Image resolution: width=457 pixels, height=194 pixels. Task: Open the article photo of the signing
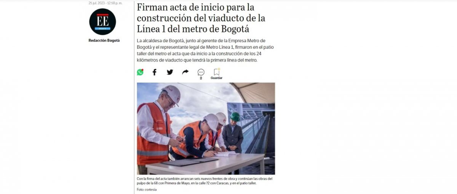coord(206,129)
